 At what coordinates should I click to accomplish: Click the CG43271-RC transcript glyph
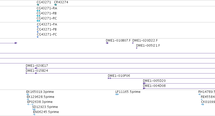pyautogui.click(x=38, y=21)
